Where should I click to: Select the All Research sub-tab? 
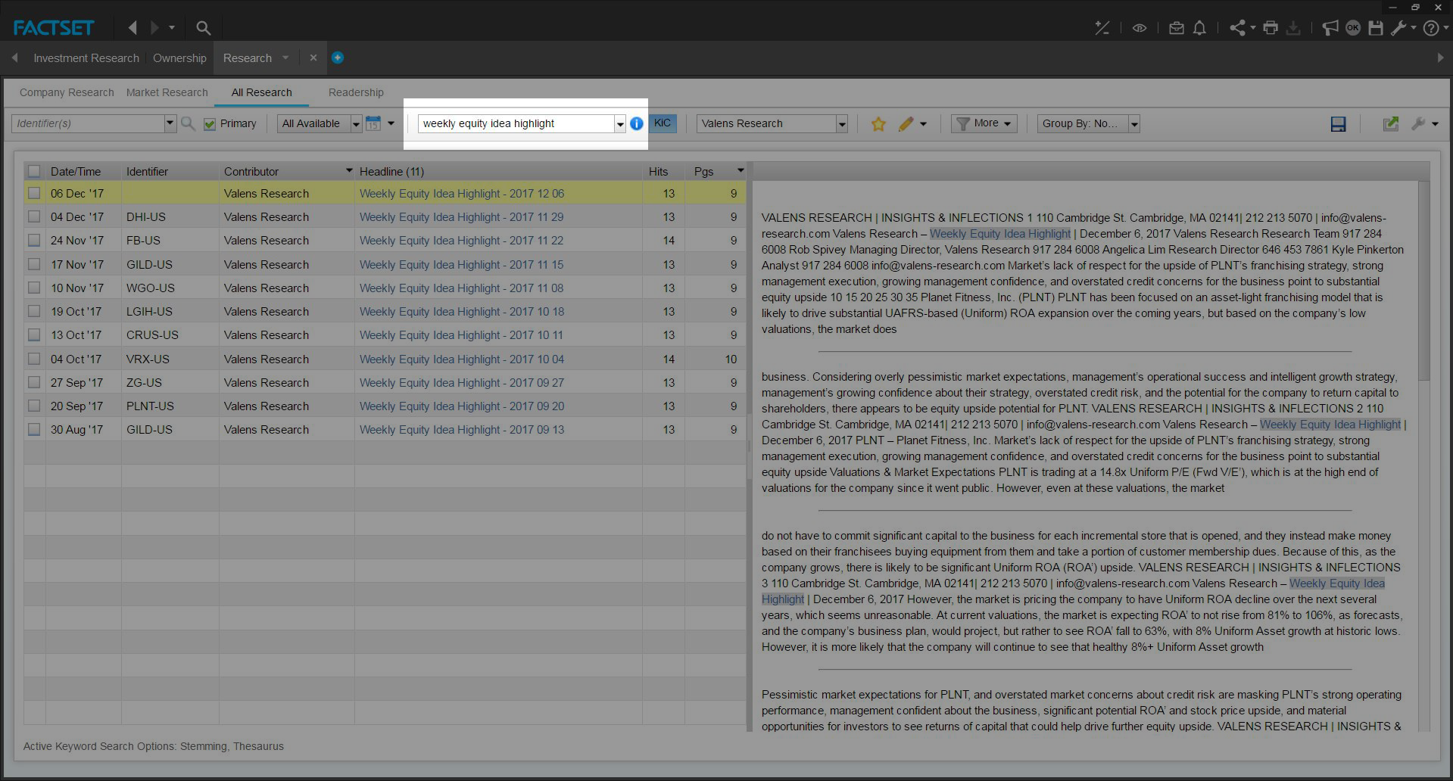pyautogui.click(x=261, y=92)
